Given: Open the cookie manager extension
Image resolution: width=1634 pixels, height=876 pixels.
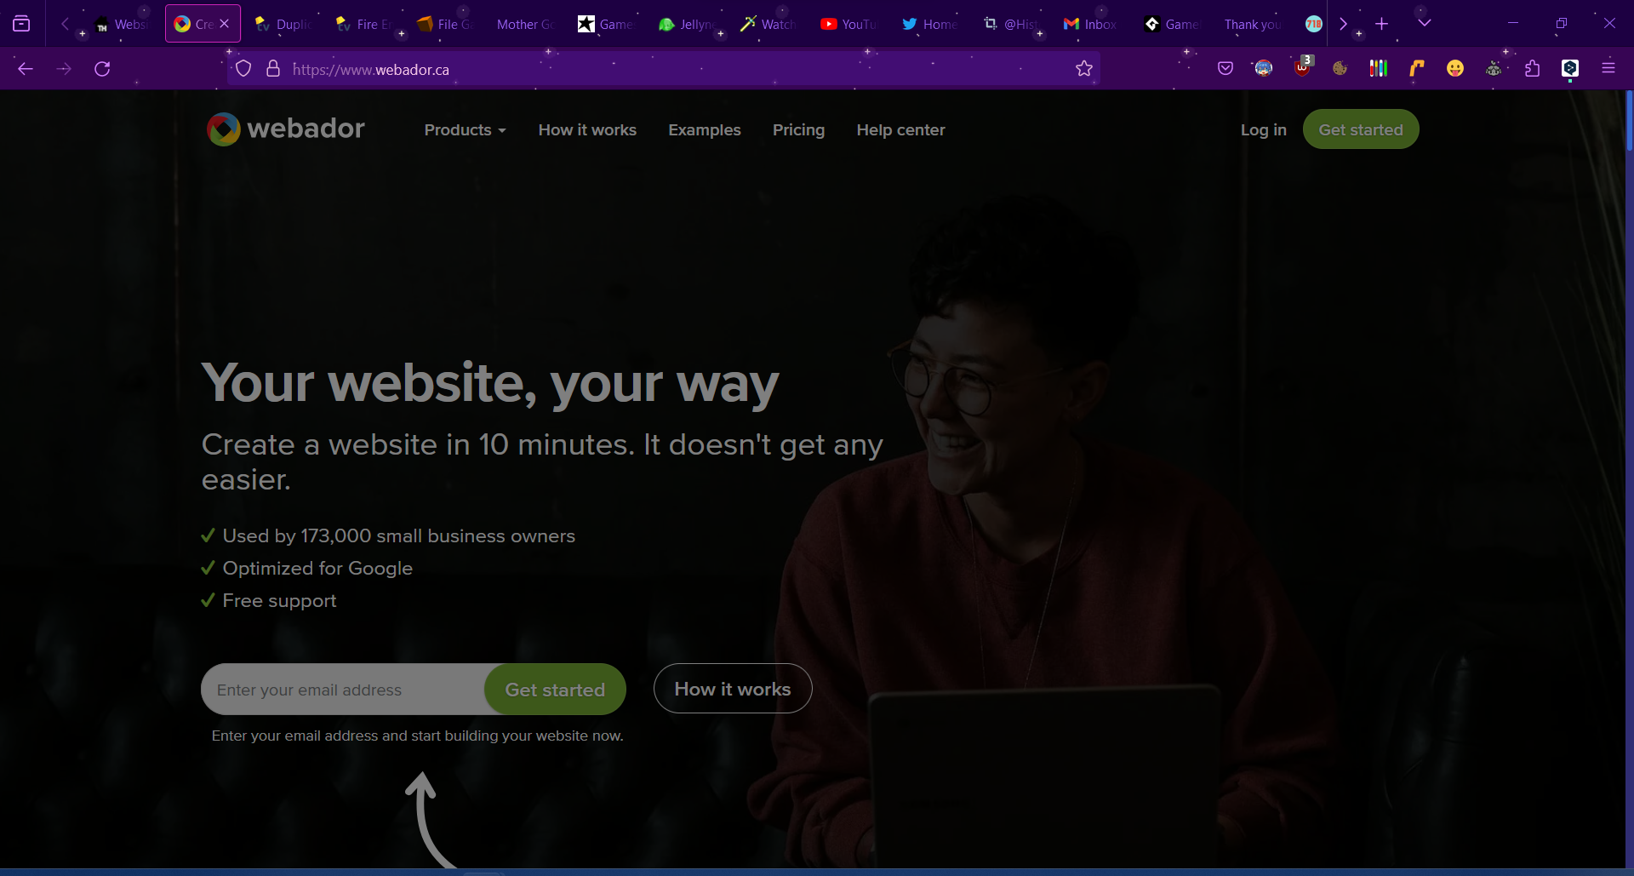Looking at the screenshot, I should 1340,68.
